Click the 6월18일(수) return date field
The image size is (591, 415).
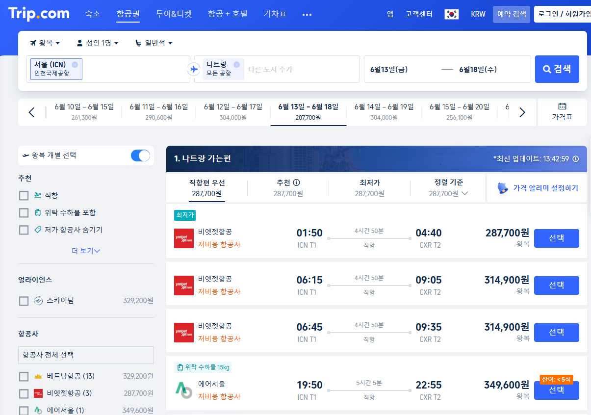click(x=478, y=69)
